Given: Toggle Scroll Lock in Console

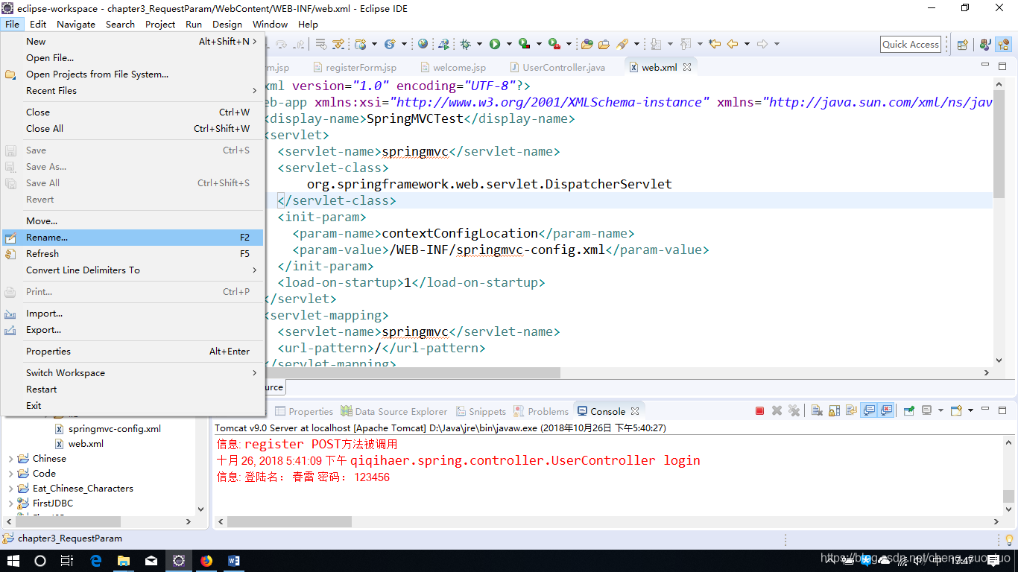Looking at the screenshot, I should pyautogui.click(x=834, y=410).
